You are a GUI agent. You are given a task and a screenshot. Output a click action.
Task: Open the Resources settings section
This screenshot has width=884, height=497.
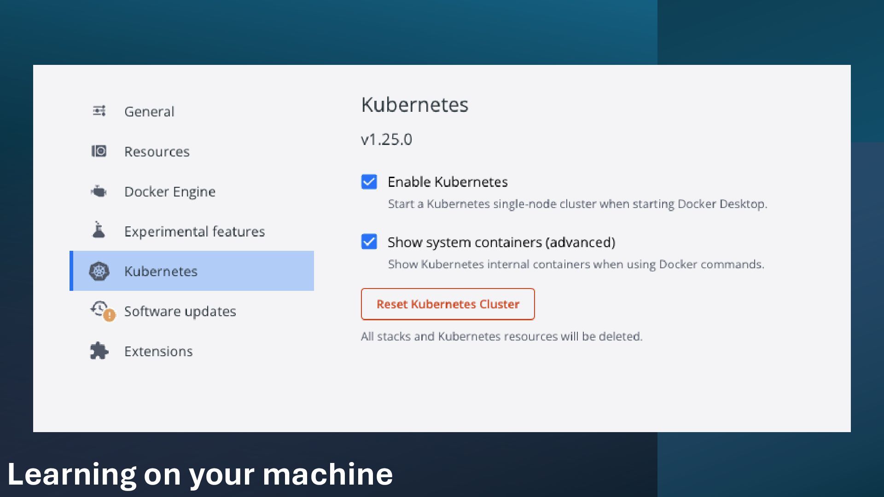[157, 151]
